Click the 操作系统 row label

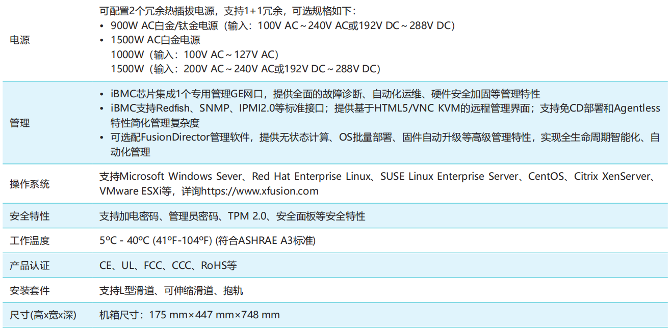click(30, 184)
